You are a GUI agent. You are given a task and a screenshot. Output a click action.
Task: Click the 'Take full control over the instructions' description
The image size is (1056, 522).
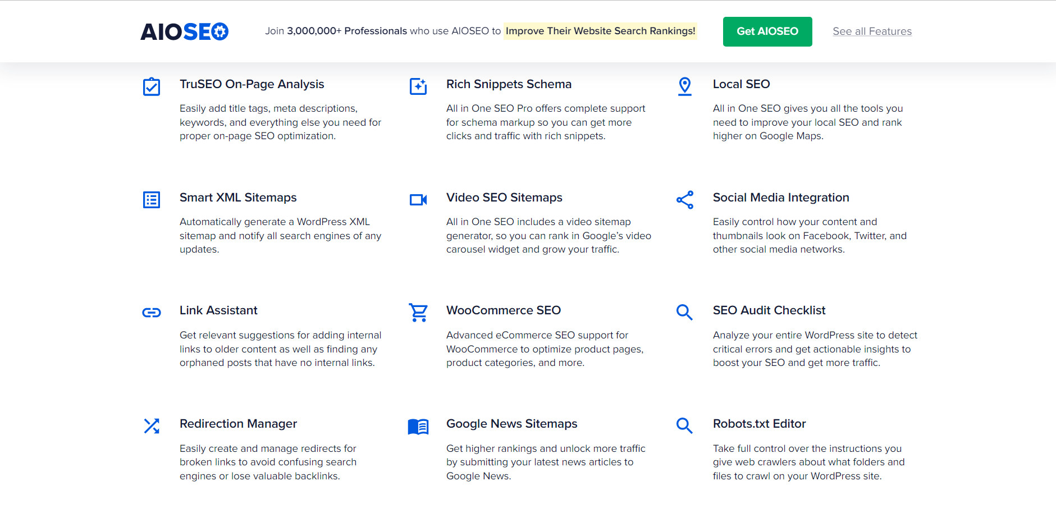click(x=809, y=463)
